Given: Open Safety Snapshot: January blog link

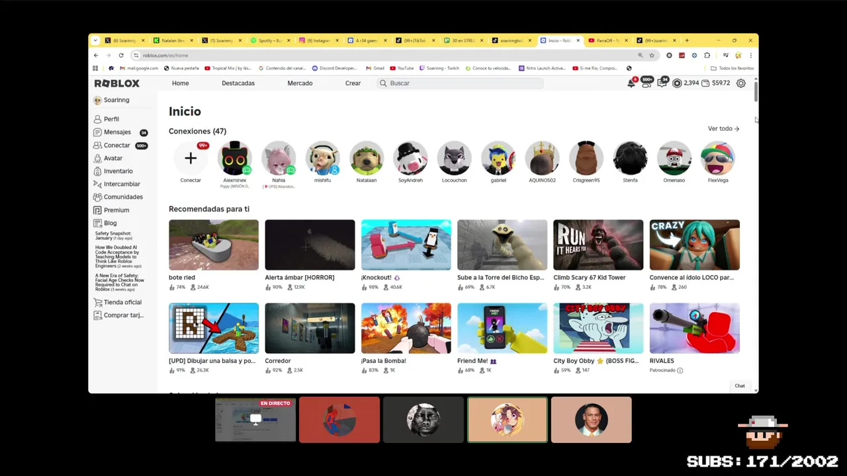Looking at the screenshot, I should [112, 235].
